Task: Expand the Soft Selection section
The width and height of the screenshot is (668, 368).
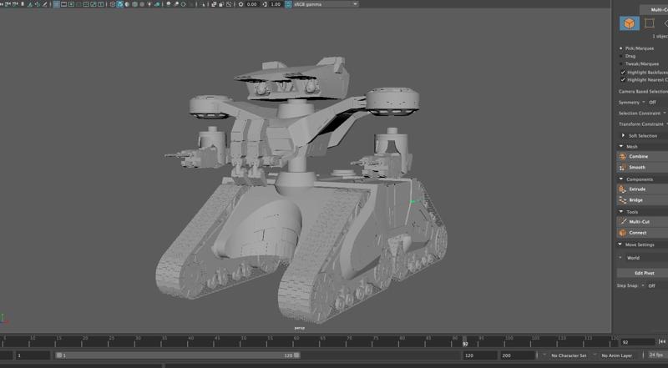Action: [623, 135]
